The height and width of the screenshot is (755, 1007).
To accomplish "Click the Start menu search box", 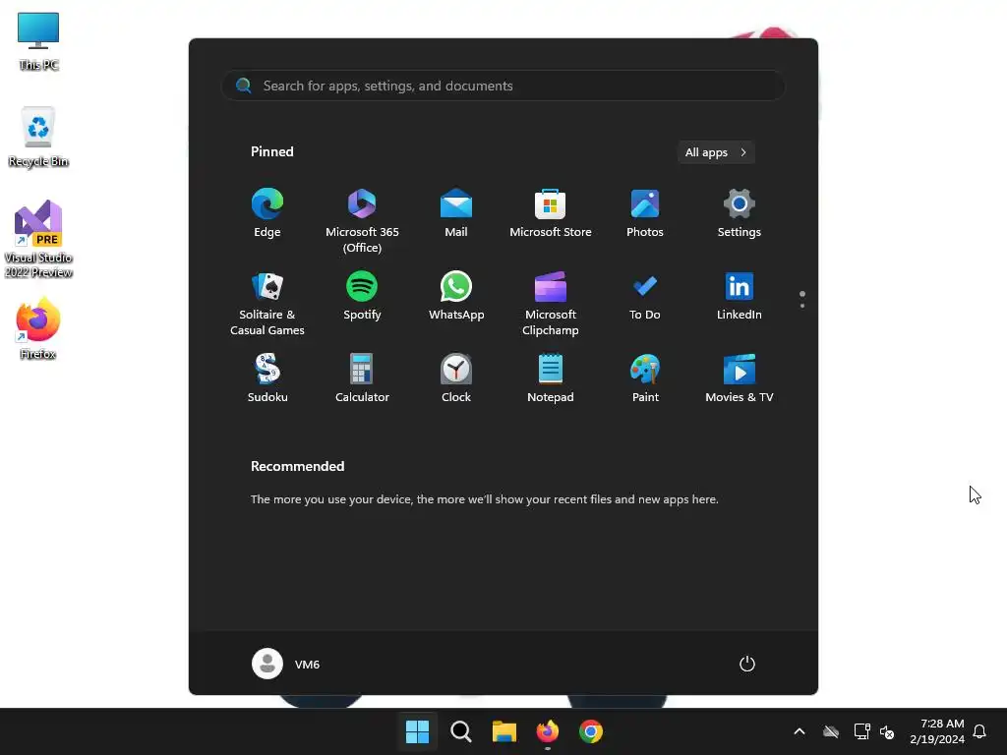I will (503, 86).
